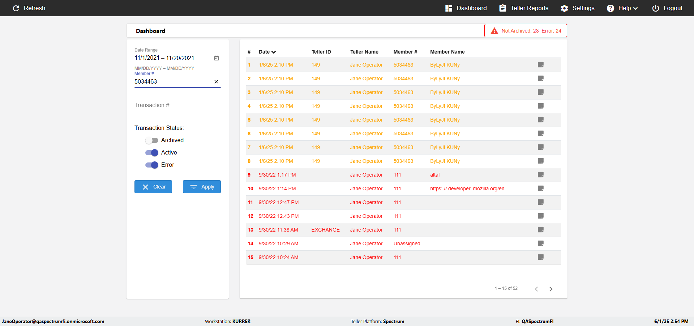The height and width of the screenshot is (326, 694).
Task: Open note icon for row 7
Action: 541,147
